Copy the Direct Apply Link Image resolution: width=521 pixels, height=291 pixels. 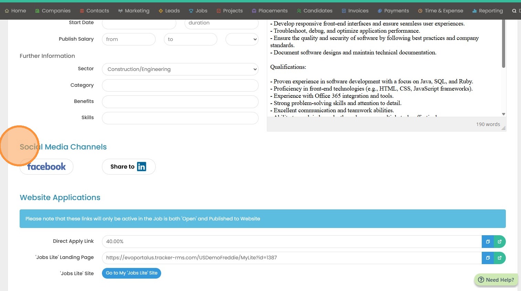click(488, 242)
